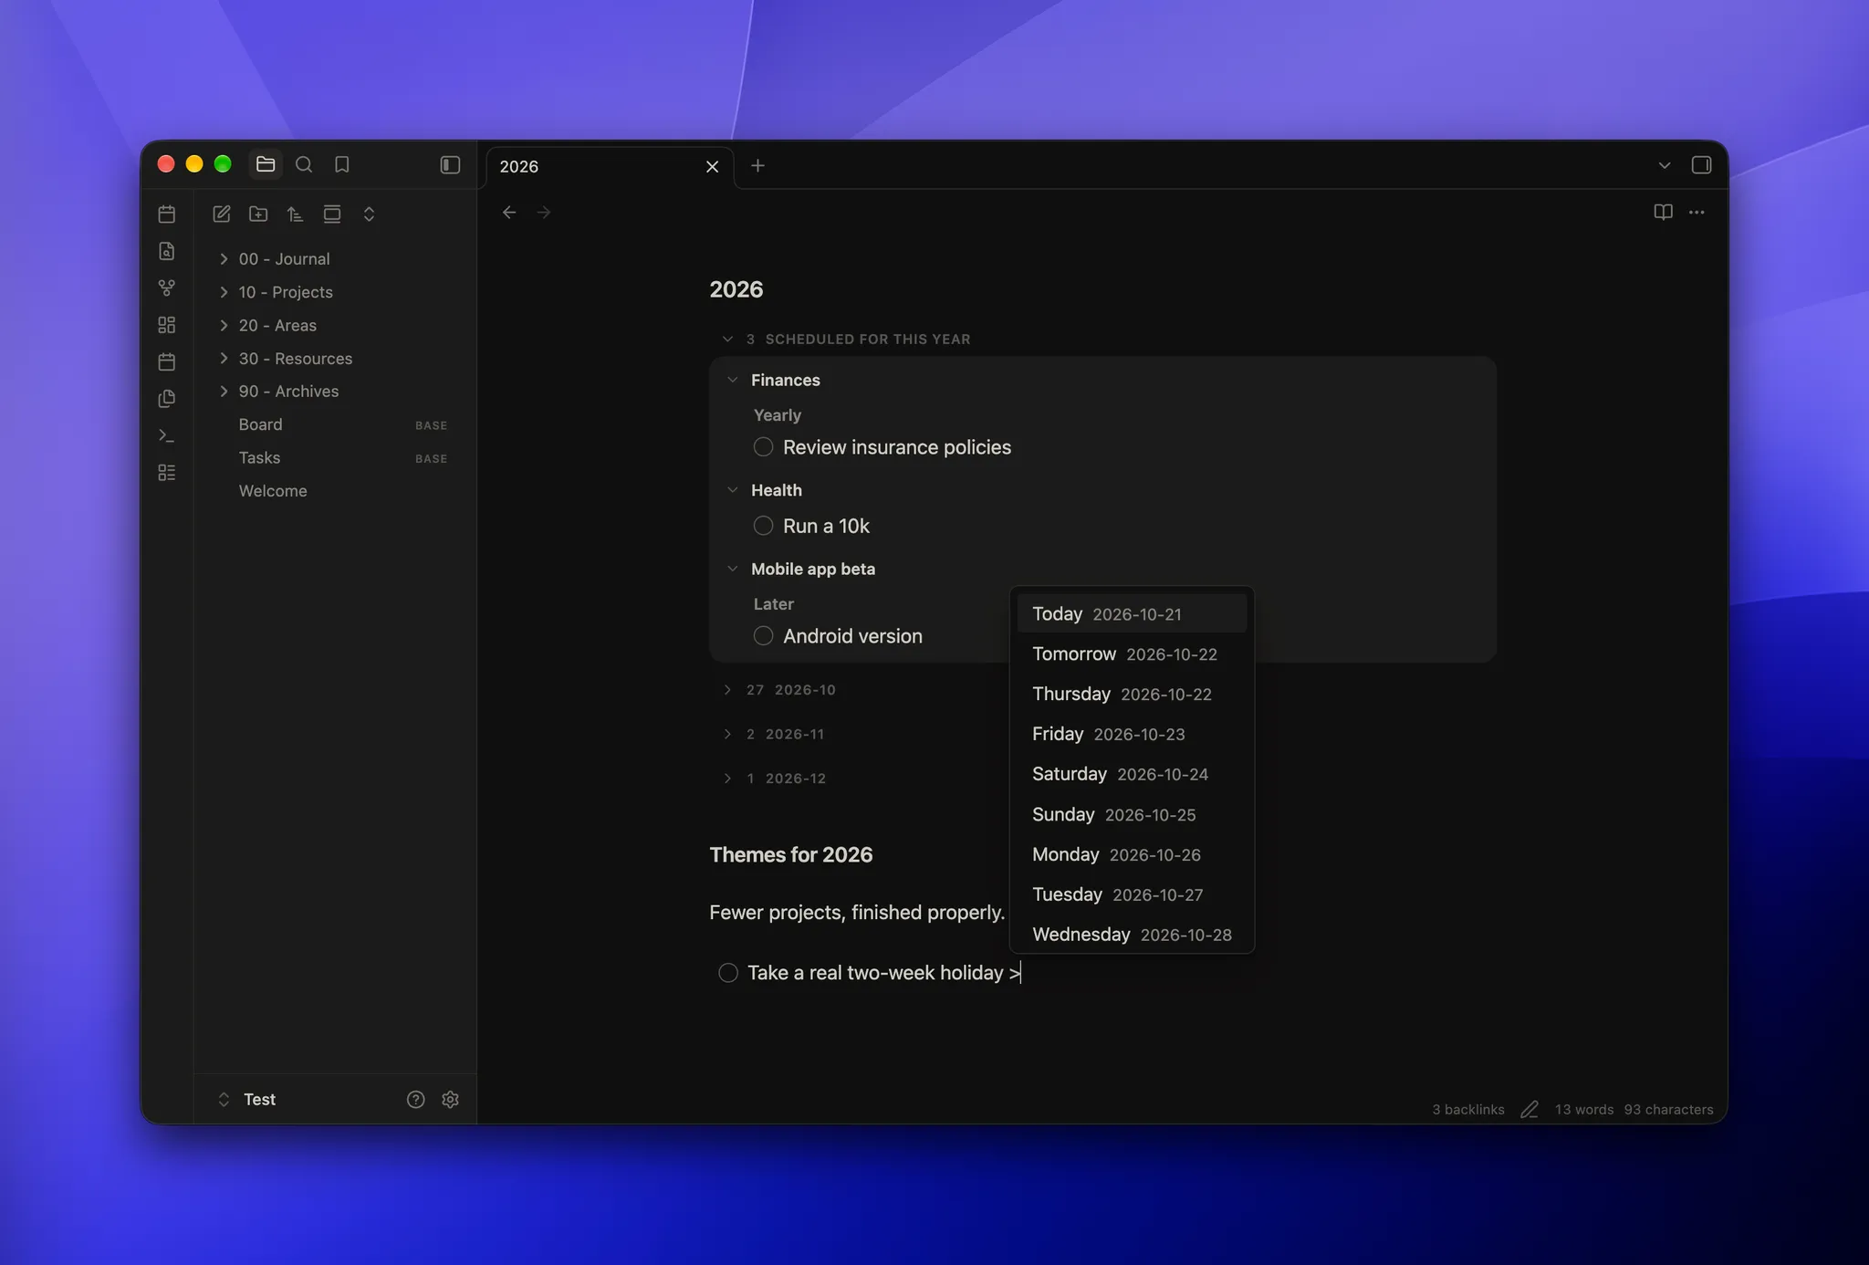The width and height of the screenshot is (1869, 1265).
Task: Select Sunday 2026-10-25 suggestion
Action: pyautogui.click(x=1132, y=815)
